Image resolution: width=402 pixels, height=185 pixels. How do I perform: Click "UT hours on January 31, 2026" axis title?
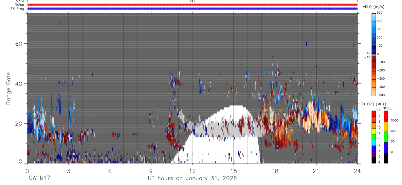192,178
